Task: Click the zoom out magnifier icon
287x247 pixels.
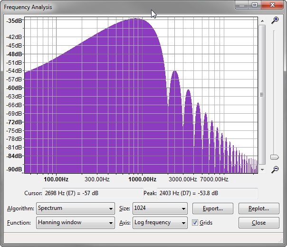Action: click(275, 169)
